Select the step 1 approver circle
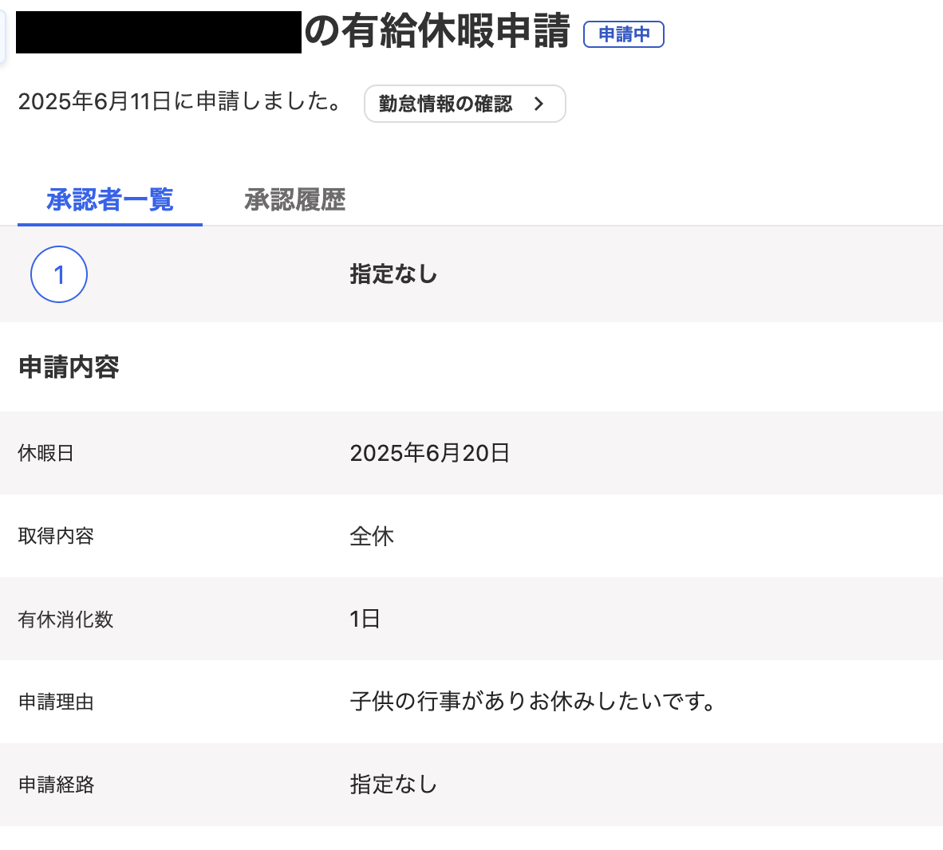The width and height of the screenshot is (943, 850). point(59,274)
